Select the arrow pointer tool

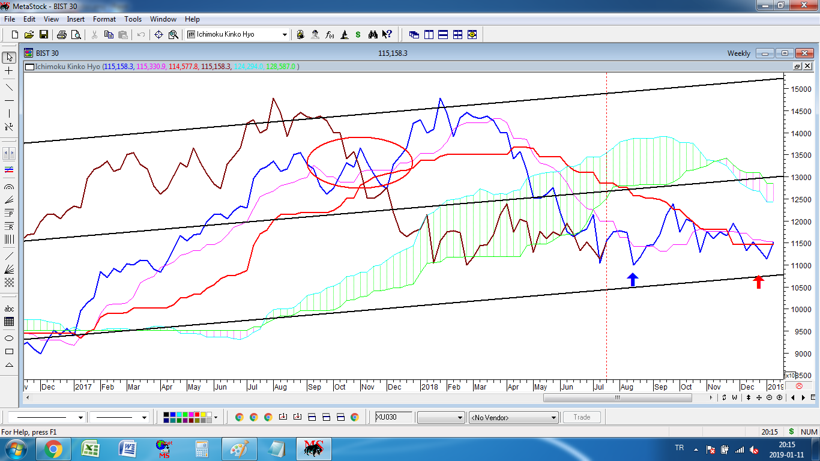tap(9, 58)
